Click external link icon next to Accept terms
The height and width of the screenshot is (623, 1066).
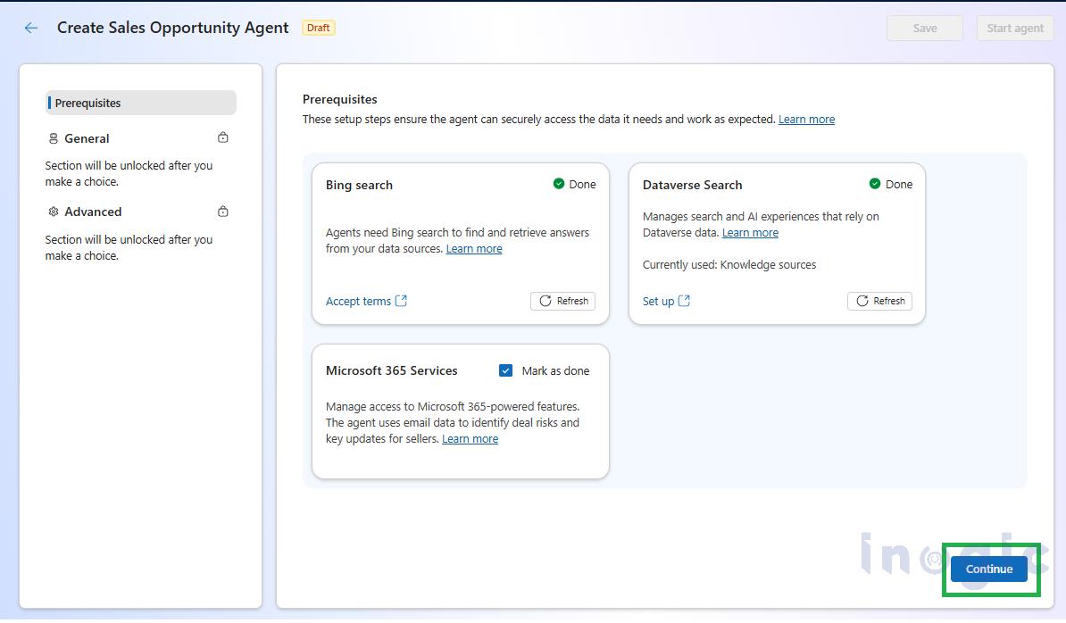(x=401, y=301)
